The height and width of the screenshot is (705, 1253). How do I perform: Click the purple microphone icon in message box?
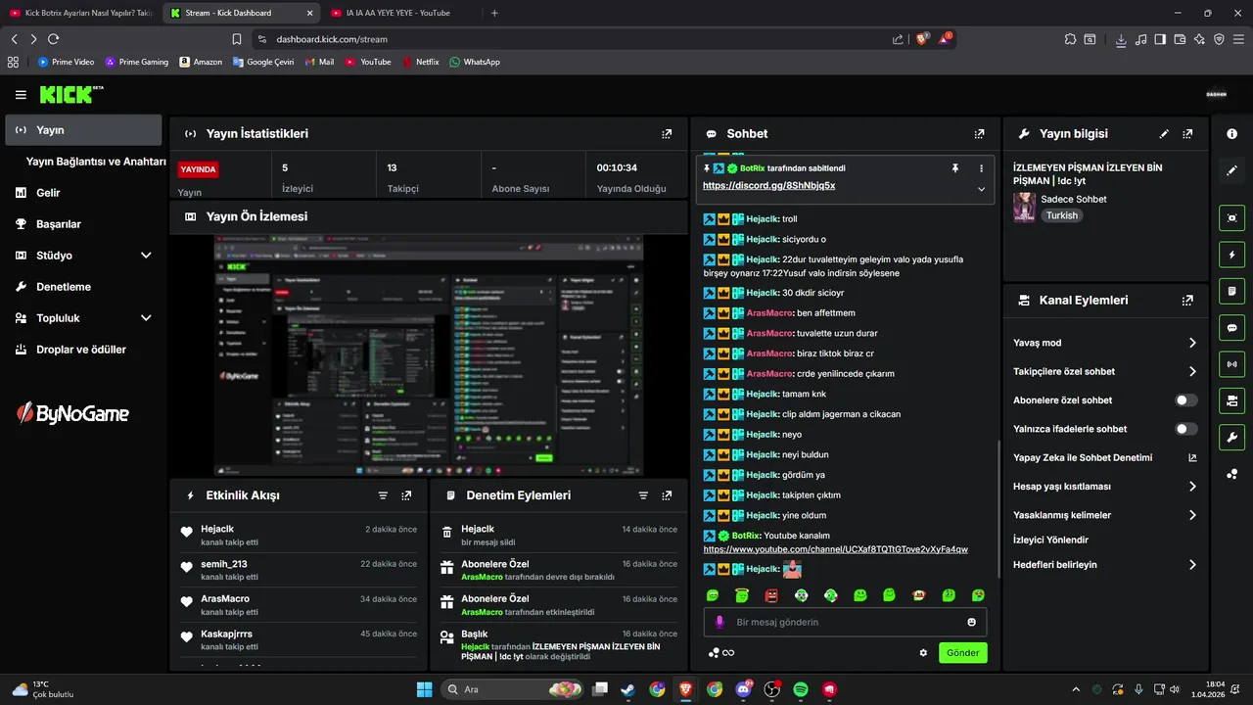(719, 622)
